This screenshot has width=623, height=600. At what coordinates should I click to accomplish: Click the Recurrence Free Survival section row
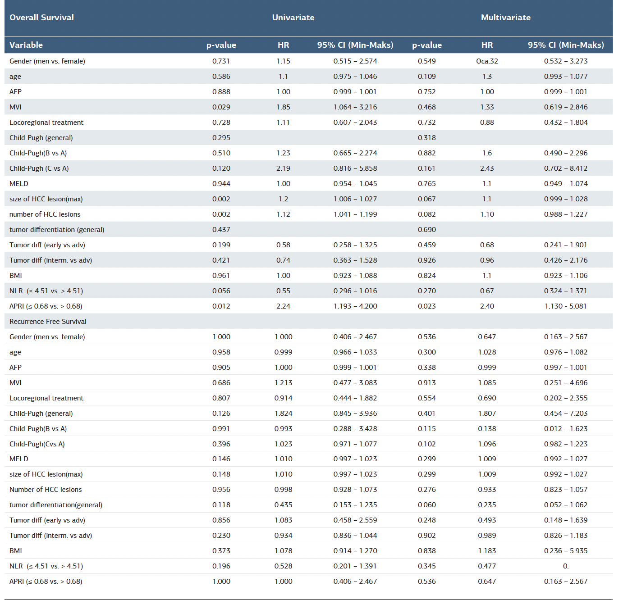point(48,322)
